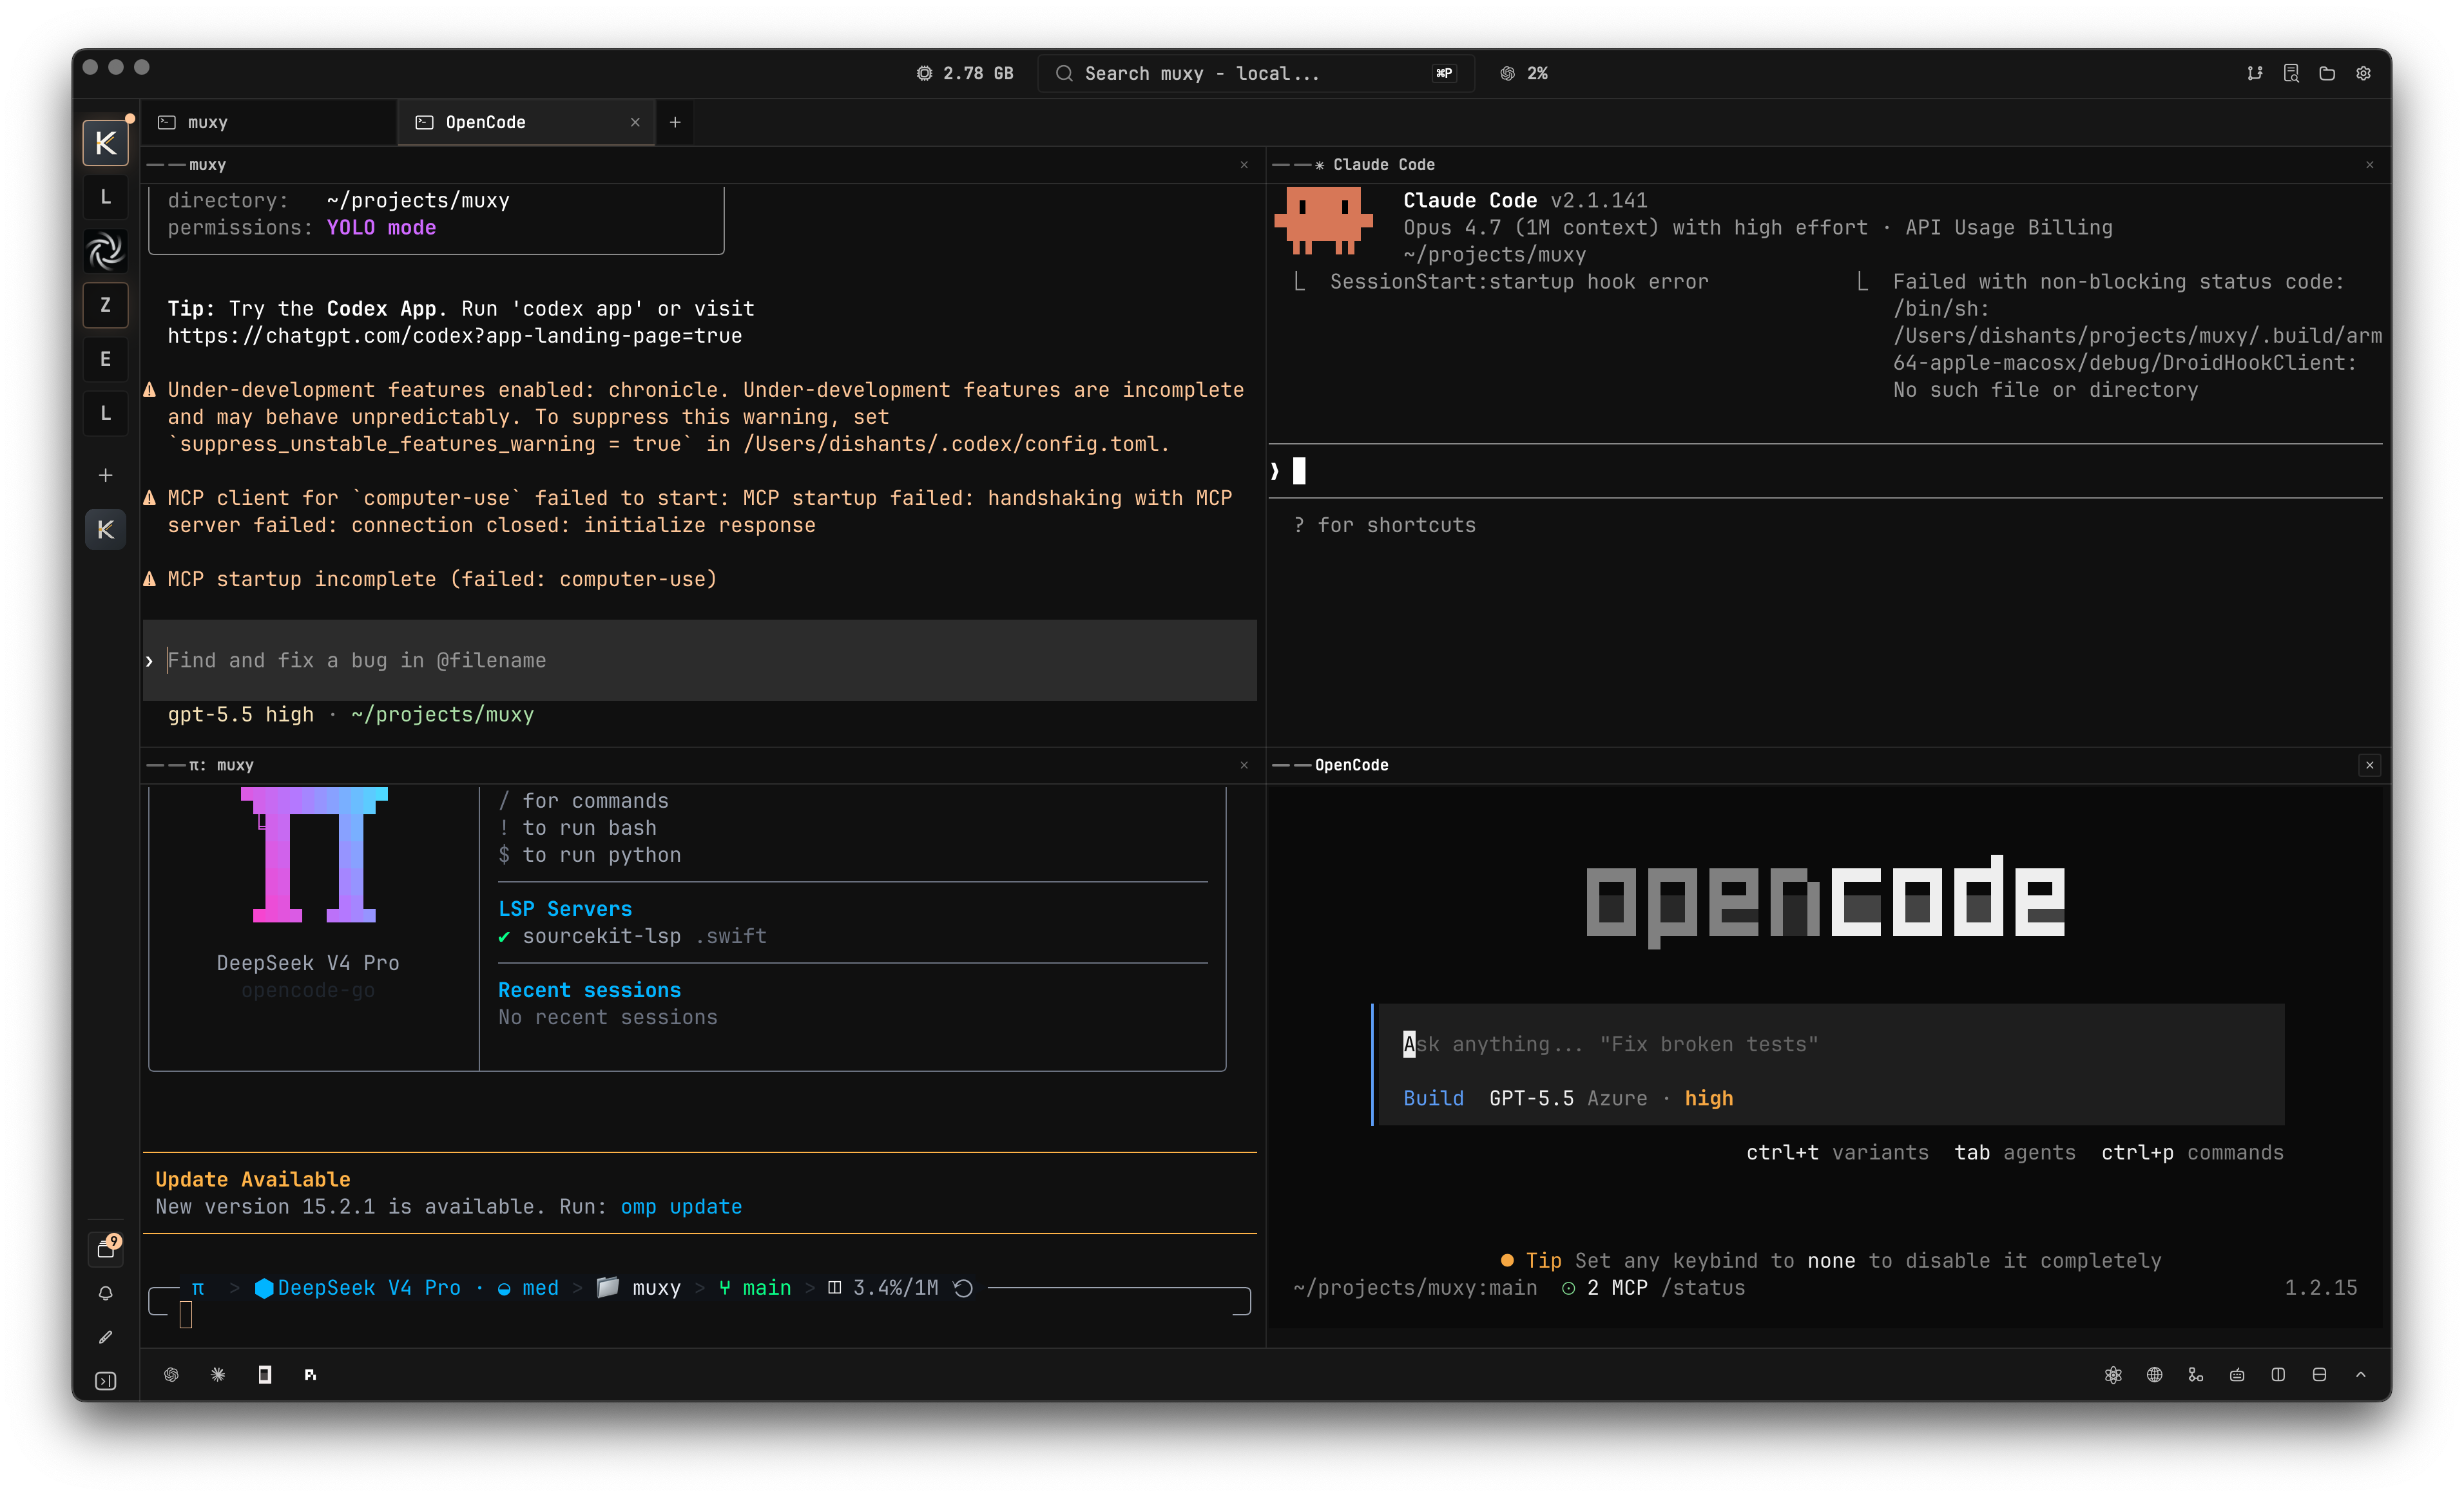The image size is (2464, 1497).
Task: Open settings gear in the title bar
Action: tap(2364, 73)
